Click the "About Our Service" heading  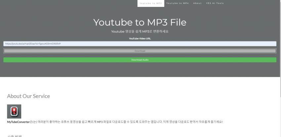click(x=28, y=96)
